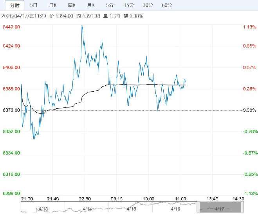This screenshot has width=258, height=214.
Task: Switch to the 5日 five-day view
Action: pos(34,5)
